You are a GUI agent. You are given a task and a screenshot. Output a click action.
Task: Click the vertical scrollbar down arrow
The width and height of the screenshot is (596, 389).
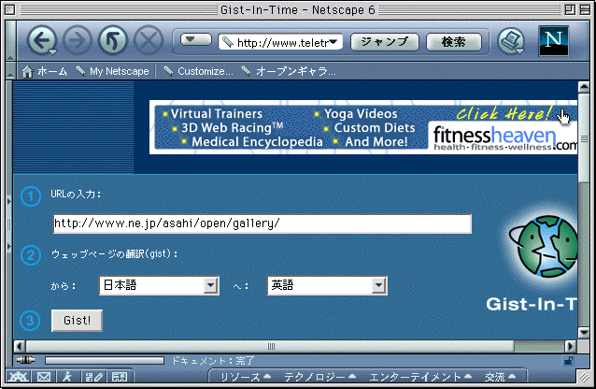click(x=584, y=332)
